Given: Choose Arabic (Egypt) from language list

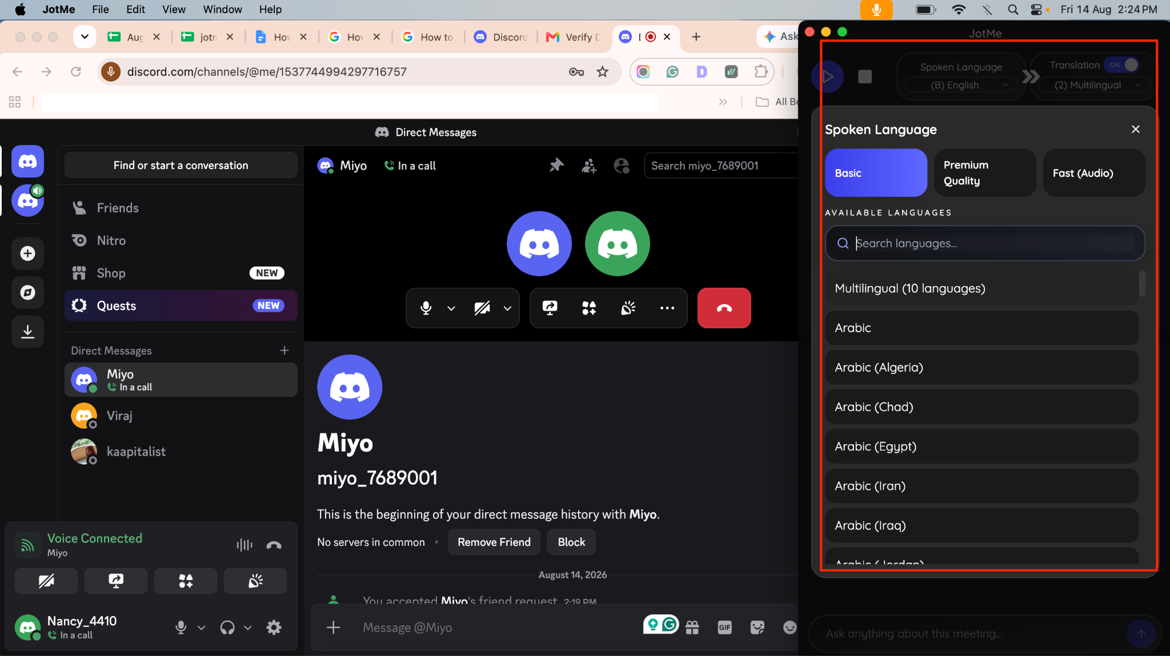Looking at the screenshot, I should point(981,446).
